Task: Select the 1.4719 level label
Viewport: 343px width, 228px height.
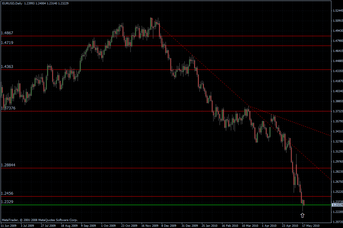Action: click(x=7, y=43)
